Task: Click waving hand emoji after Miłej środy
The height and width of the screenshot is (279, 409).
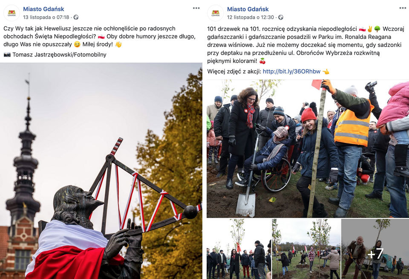Action: tap(118, 44)
